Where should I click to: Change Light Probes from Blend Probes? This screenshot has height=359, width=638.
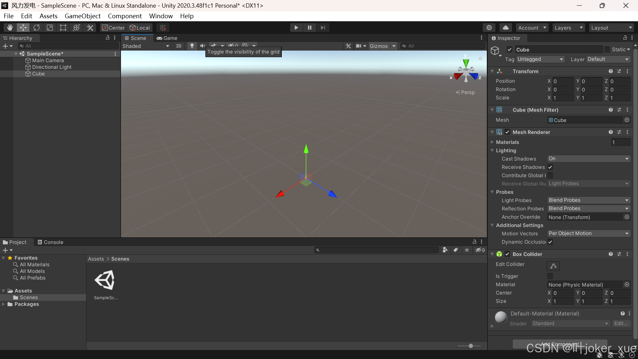pos(588,200)
